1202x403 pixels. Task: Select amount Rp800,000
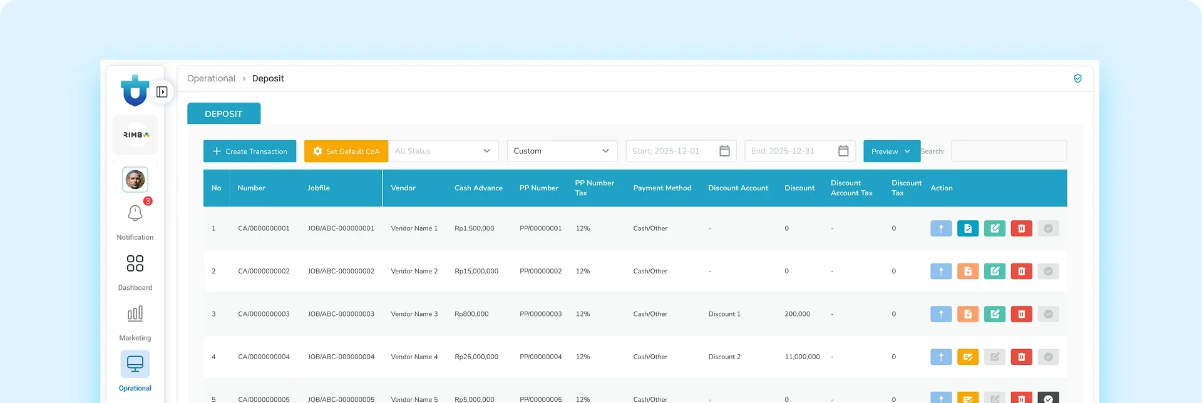(x=471, y=314)
